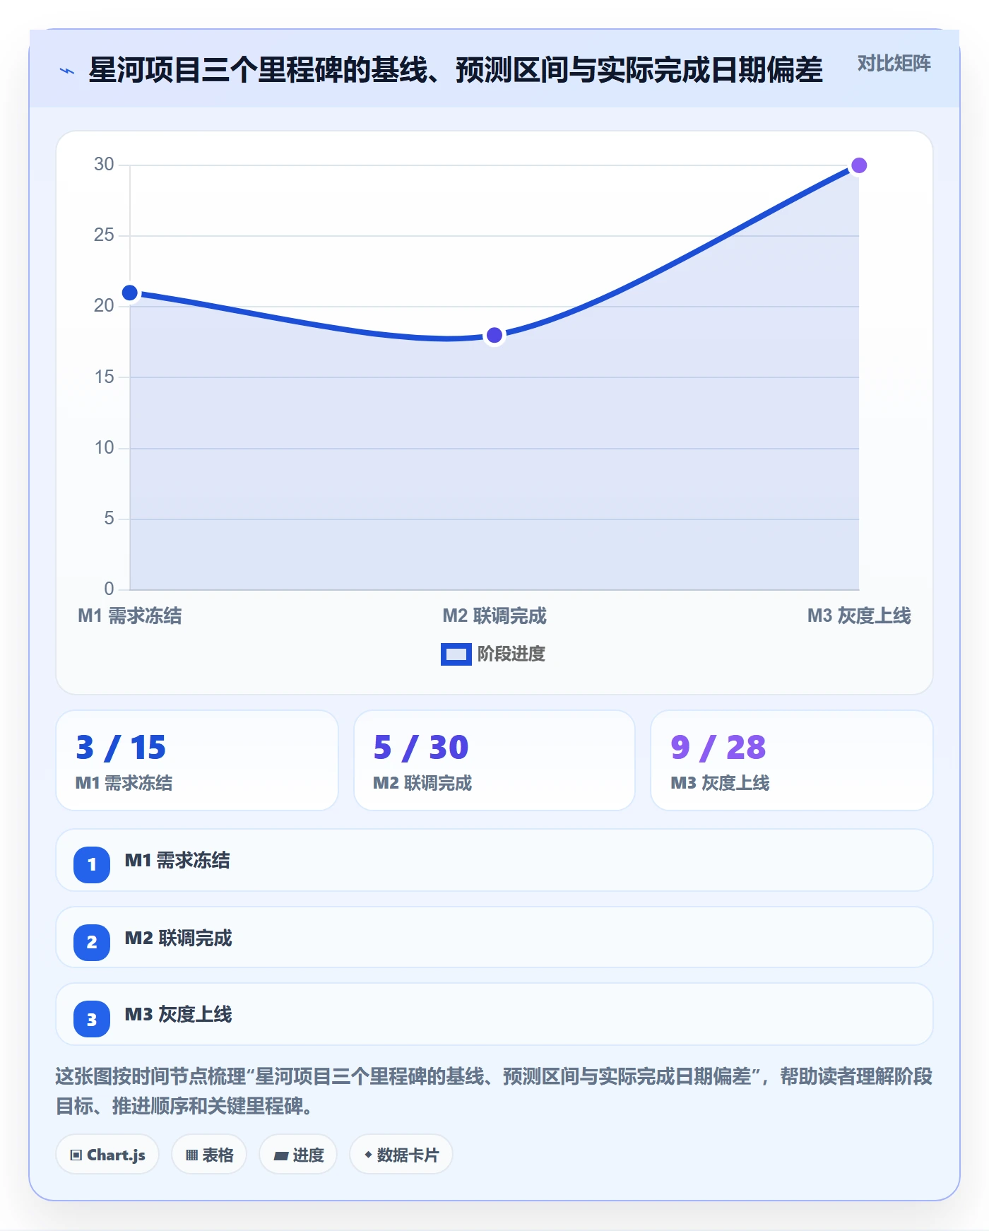Toggle the 阶段进度 legend color box
This screenshot has width=989, height=1231.
456,654
